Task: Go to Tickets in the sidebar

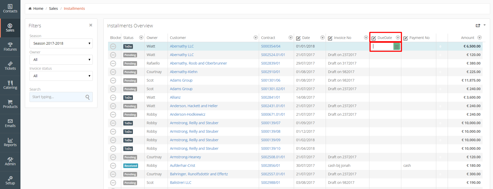Action: point(10,66)
